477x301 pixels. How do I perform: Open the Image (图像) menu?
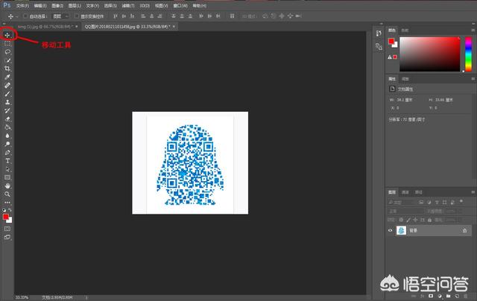pyautogui.click(x=57, y=6)
